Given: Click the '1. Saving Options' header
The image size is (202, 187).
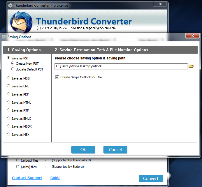Looking at the screenshot, I should coord(24,50).
